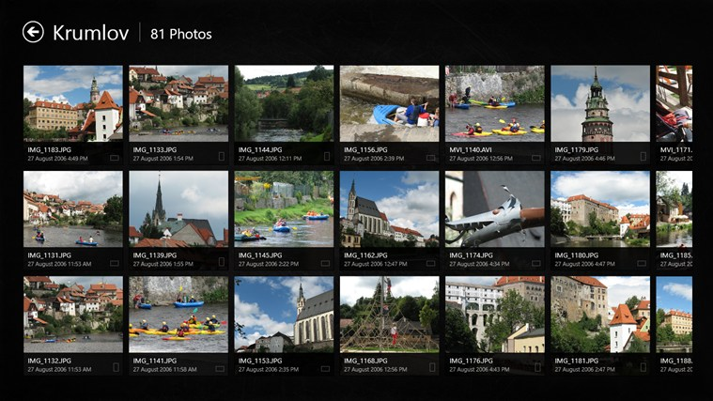Screen dimensions: 713x401
Task: Click the landscape icon on IMG_1174.JPG tile
Action: [x=536, y=263]
